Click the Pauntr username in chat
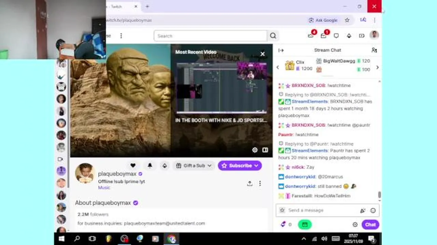 click(286, 134)
